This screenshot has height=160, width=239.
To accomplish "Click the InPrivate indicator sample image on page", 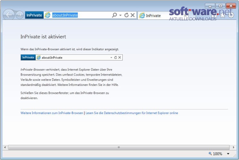I will click(x=72, y=57).
